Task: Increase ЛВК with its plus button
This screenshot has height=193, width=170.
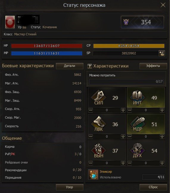Action: 123,137
